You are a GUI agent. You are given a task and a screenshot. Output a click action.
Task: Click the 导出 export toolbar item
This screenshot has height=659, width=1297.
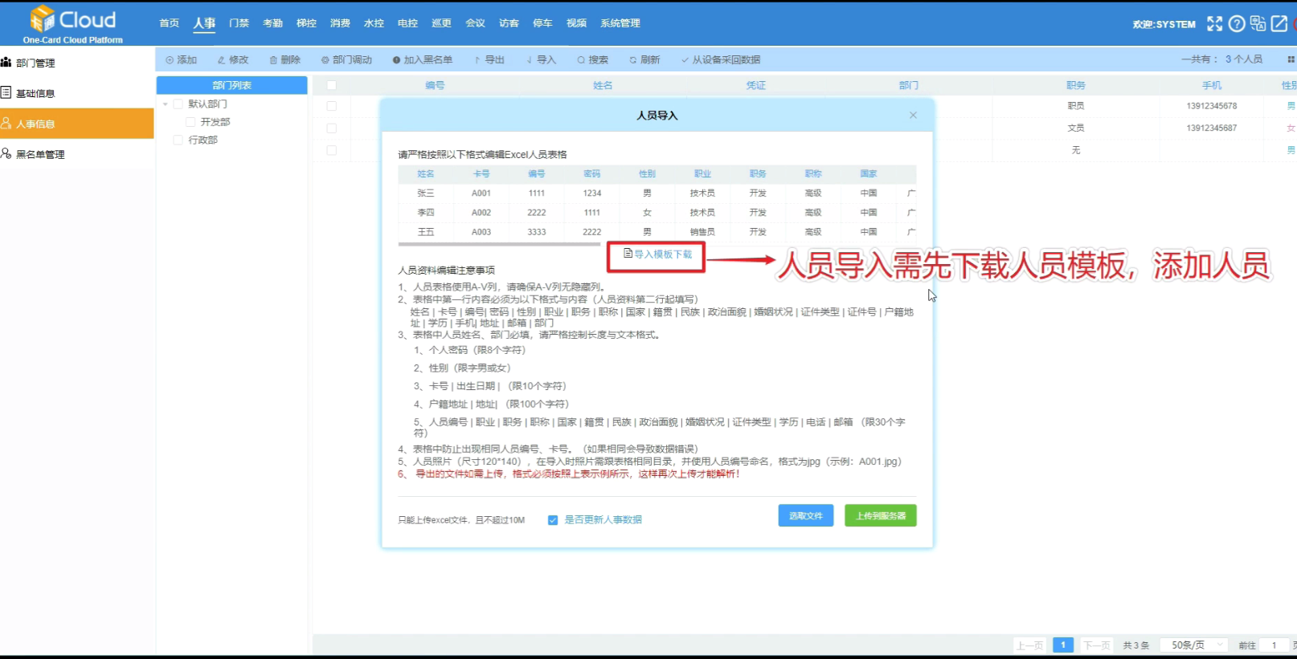(x=489, y=59)
